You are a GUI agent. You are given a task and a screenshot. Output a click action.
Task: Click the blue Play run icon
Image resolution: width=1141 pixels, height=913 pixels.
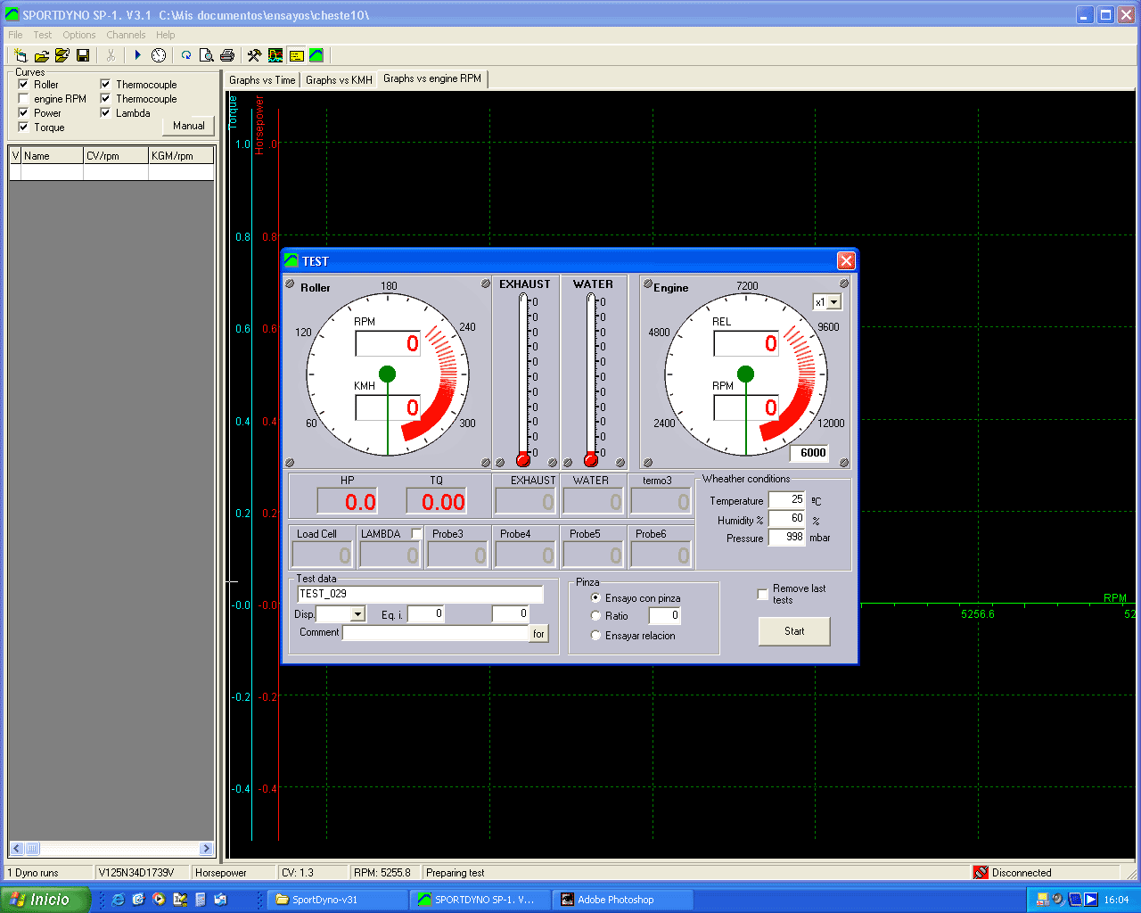[x=138, y=55]
